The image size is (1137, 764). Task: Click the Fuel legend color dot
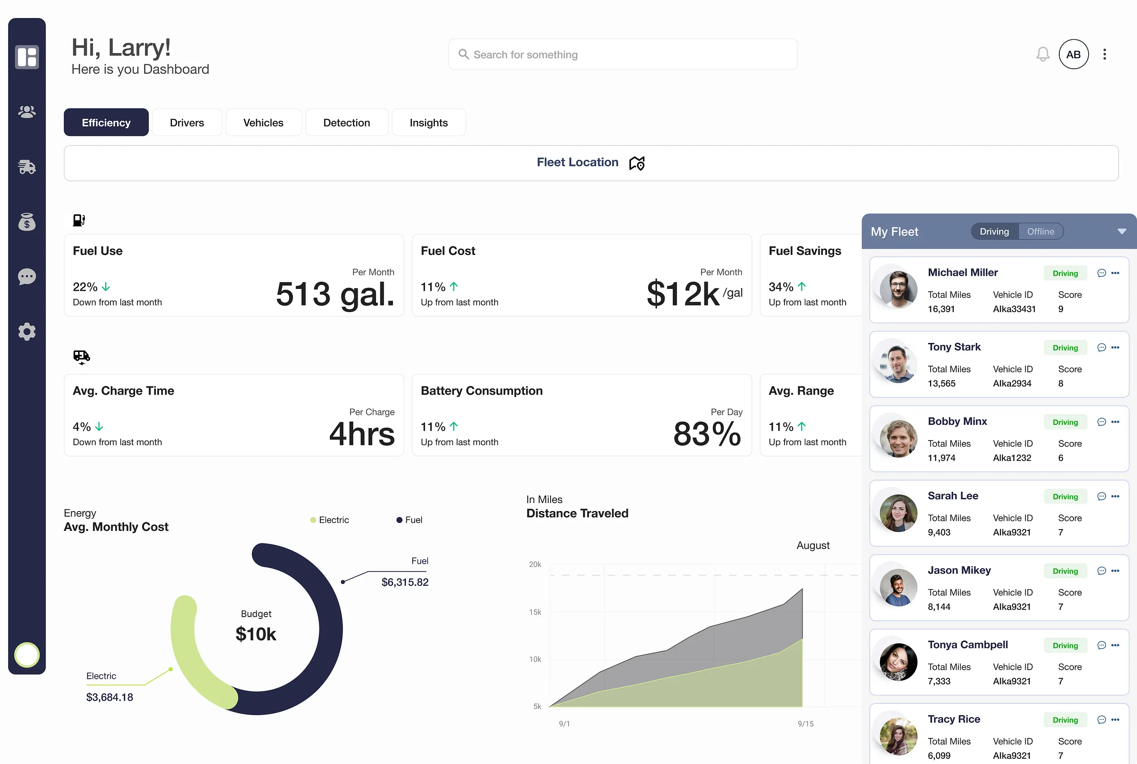pos(400,520)
